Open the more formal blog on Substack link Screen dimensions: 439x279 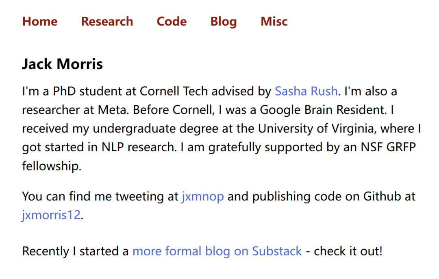click(217, 251)
